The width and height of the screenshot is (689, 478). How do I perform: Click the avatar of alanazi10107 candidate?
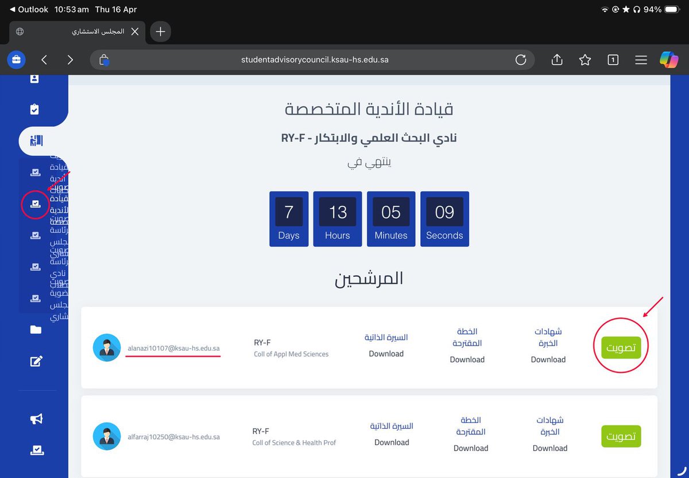coord(107,348)
